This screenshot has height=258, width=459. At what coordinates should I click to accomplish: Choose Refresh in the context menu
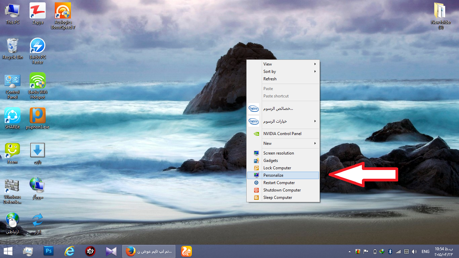(283, 79)
